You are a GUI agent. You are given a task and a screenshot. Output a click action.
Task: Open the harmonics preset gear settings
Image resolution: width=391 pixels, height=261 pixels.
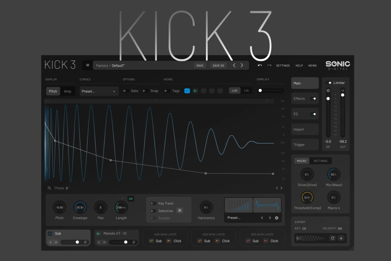tap(277, 218)
